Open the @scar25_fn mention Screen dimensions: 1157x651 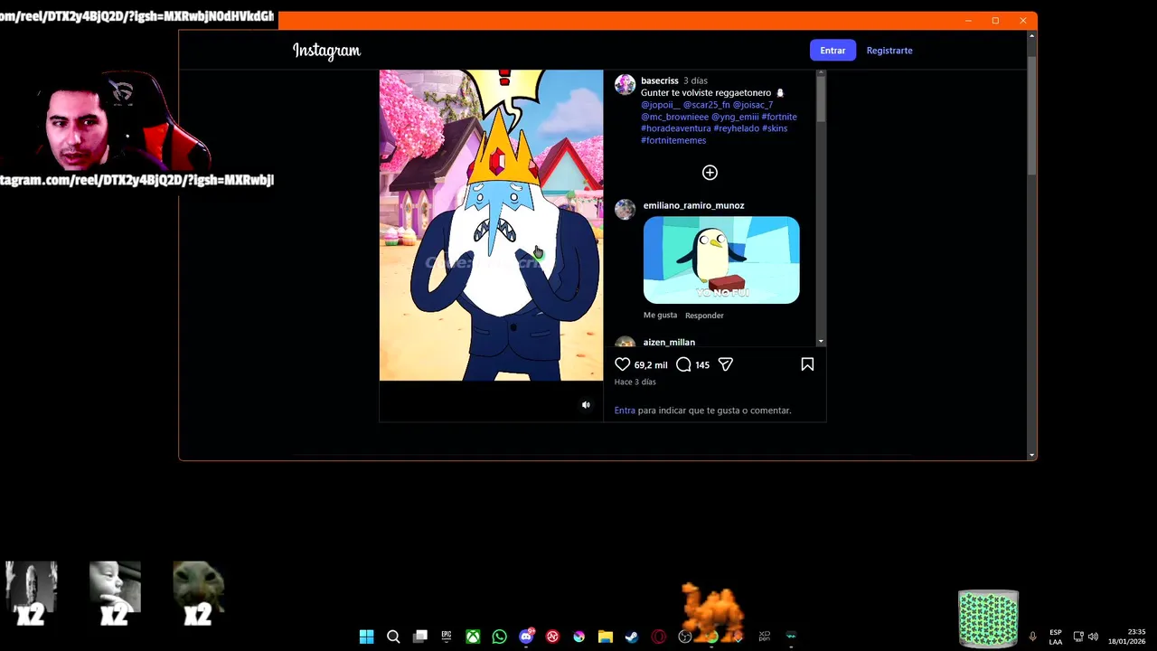pyautogui.click(x=706, y=105)
